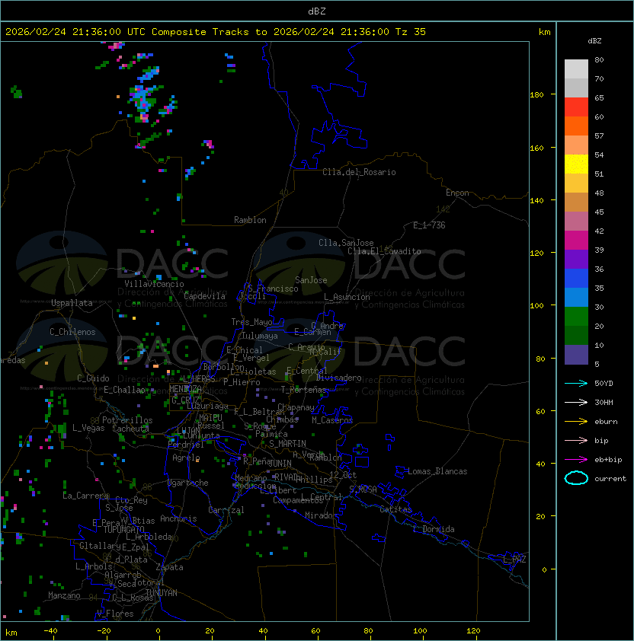The width and height of the screenshot is (634, 641).
Task: Click the pink bip arrow in legend
Action: click(x=576, y=440)
